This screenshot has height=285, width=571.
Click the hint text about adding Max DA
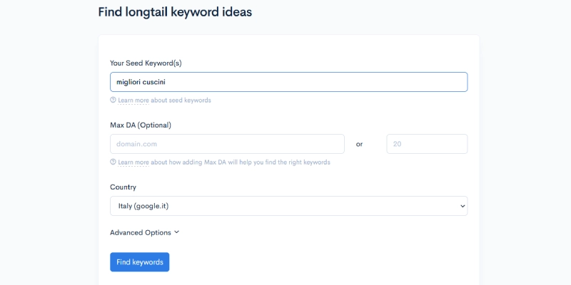tap(241, 162)
